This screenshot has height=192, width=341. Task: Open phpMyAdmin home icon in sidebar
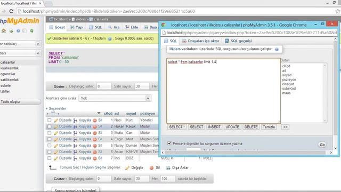tap(4, 31)
